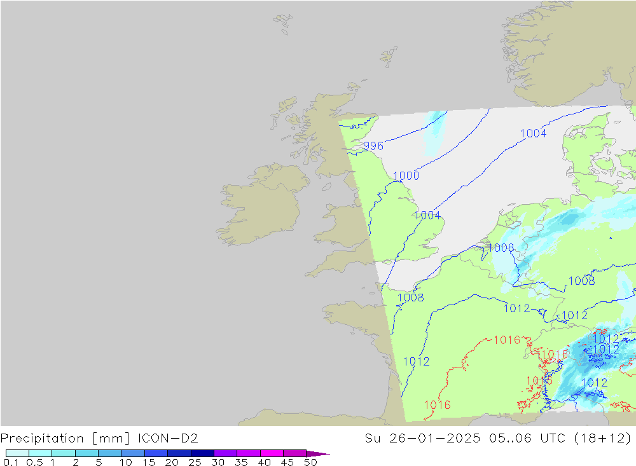Click the 45–50 mm legend swatch
The image size is (636, 466).
[295, 453]
